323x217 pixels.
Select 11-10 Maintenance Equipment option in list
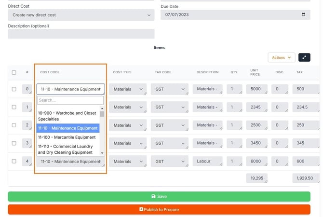coord(68,128)
